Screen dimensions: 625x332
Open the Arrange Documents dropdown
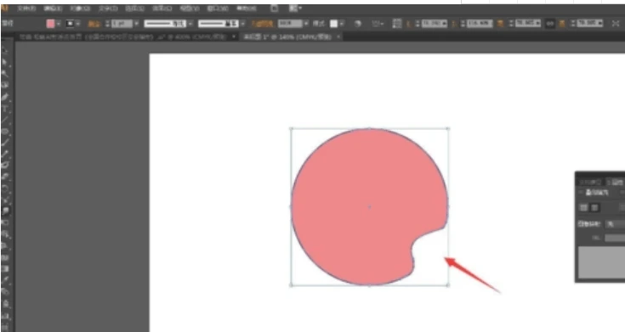[295, 8]
